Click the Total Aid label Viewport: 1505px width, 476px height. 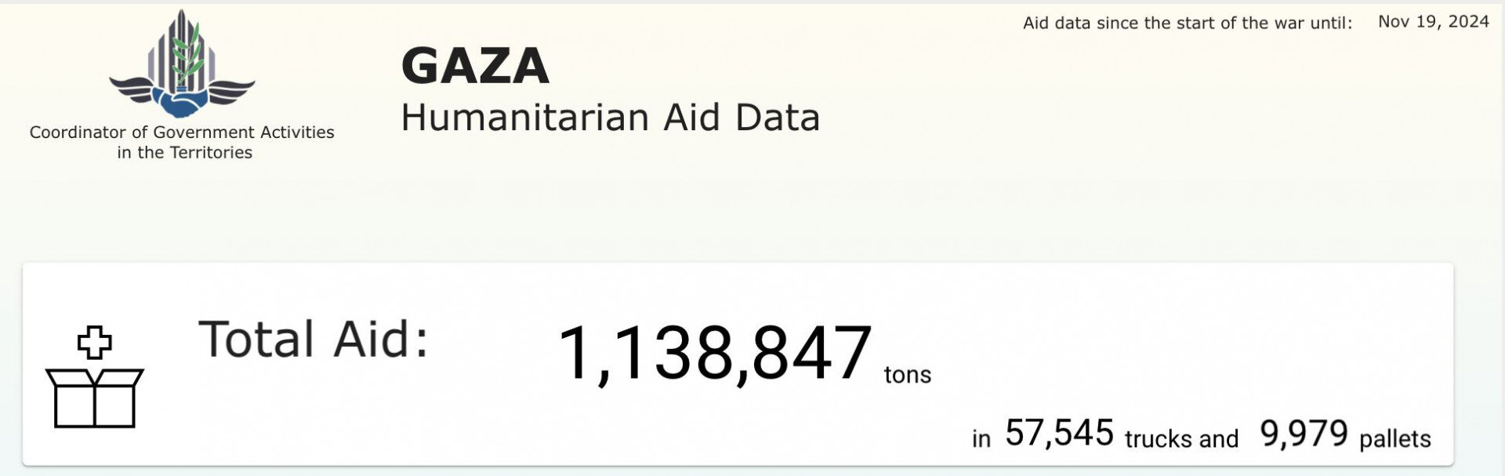(314, 340)
